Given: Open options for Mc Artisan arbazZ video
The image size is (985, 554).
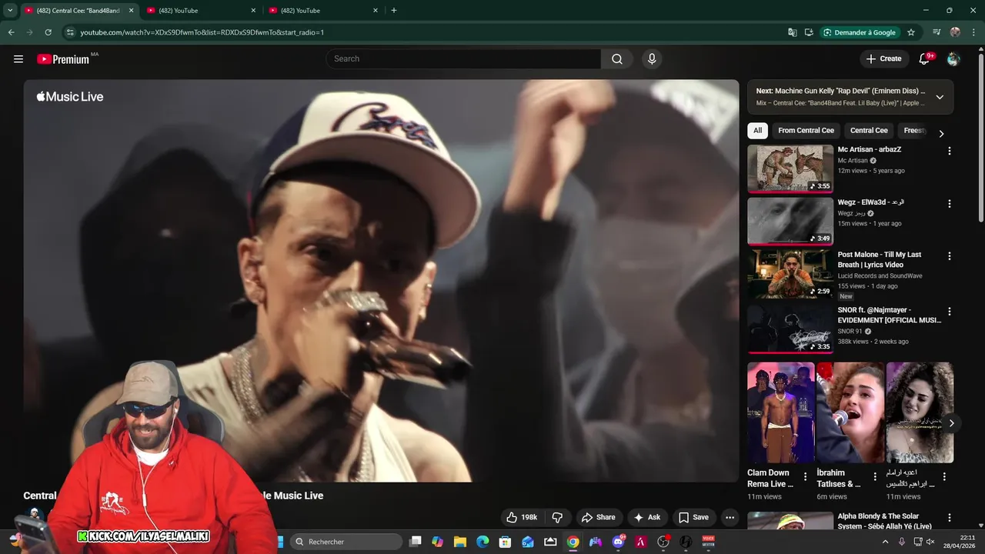Looking at the screenshot, I should point(949,152).
